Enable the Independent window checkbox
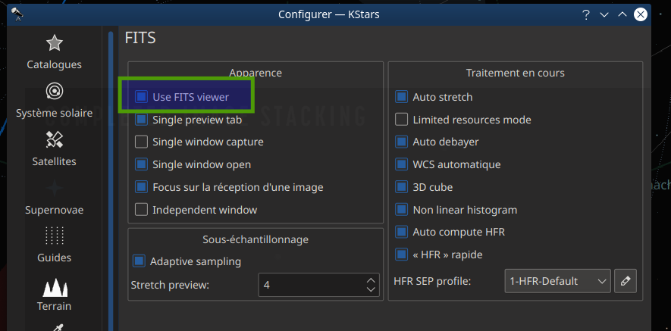The height and width of the screenshot is (331, 671). pos(141,210)
